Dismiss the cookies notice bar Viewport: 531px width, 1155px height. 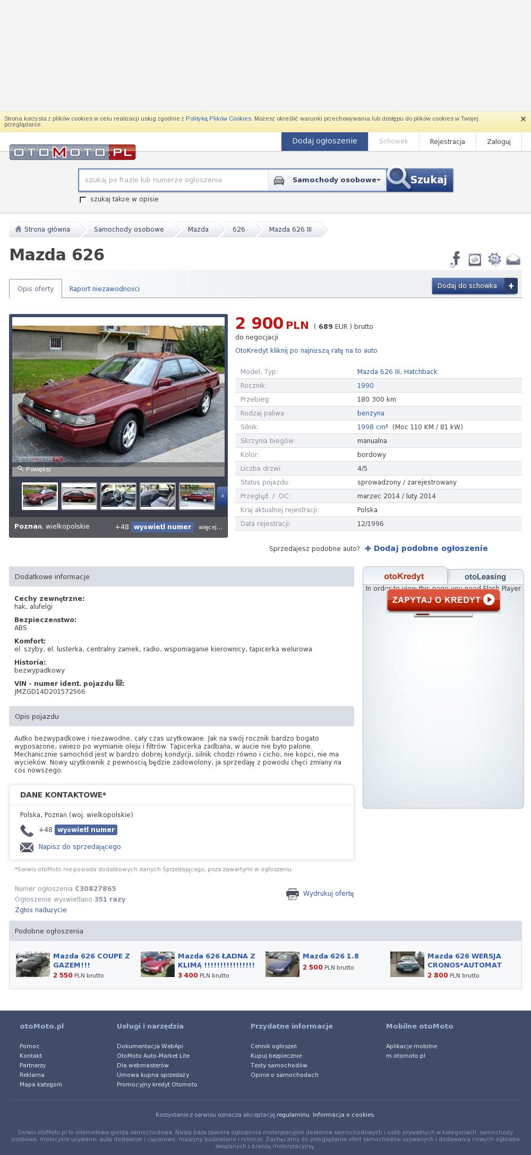click(523, 119)
